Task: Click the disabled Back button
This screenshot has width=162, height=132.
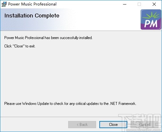Action: point(82,125)
